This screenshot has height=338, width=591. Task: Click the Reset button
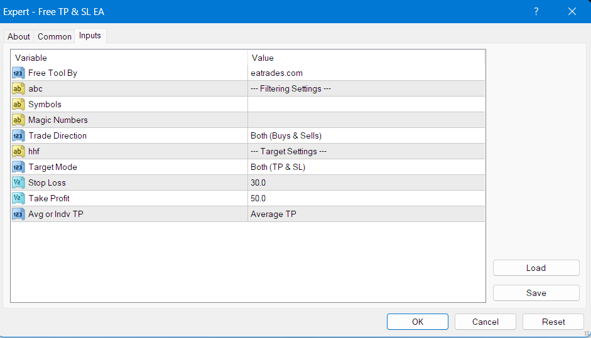pos(553,322)
